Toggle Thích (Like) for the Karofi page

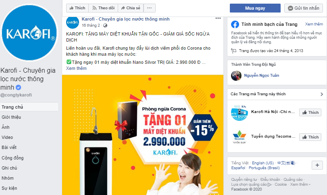[77, 8]
